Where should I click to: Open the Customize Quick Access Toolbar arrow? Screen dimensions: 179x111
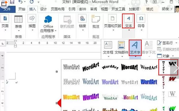tap(39, 2)
